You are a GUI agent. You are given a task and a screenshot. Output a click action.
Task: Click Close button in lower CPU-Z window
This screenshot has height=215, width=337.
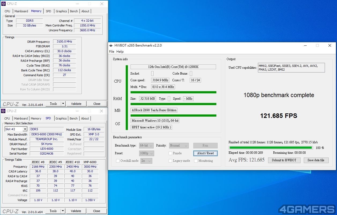coord(97,211)
